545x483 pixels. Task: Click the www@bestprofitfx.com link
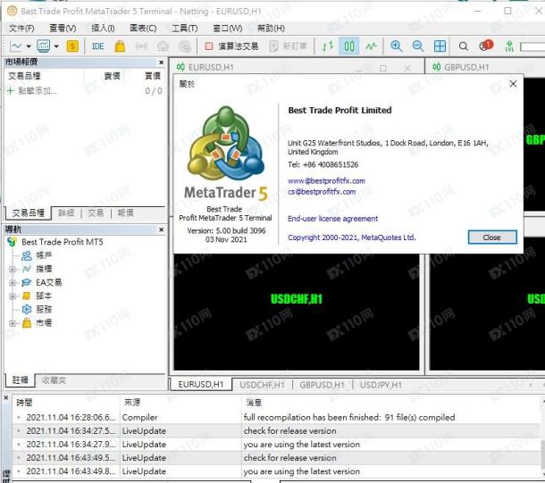pyautogui.click(x=321, y=181)
